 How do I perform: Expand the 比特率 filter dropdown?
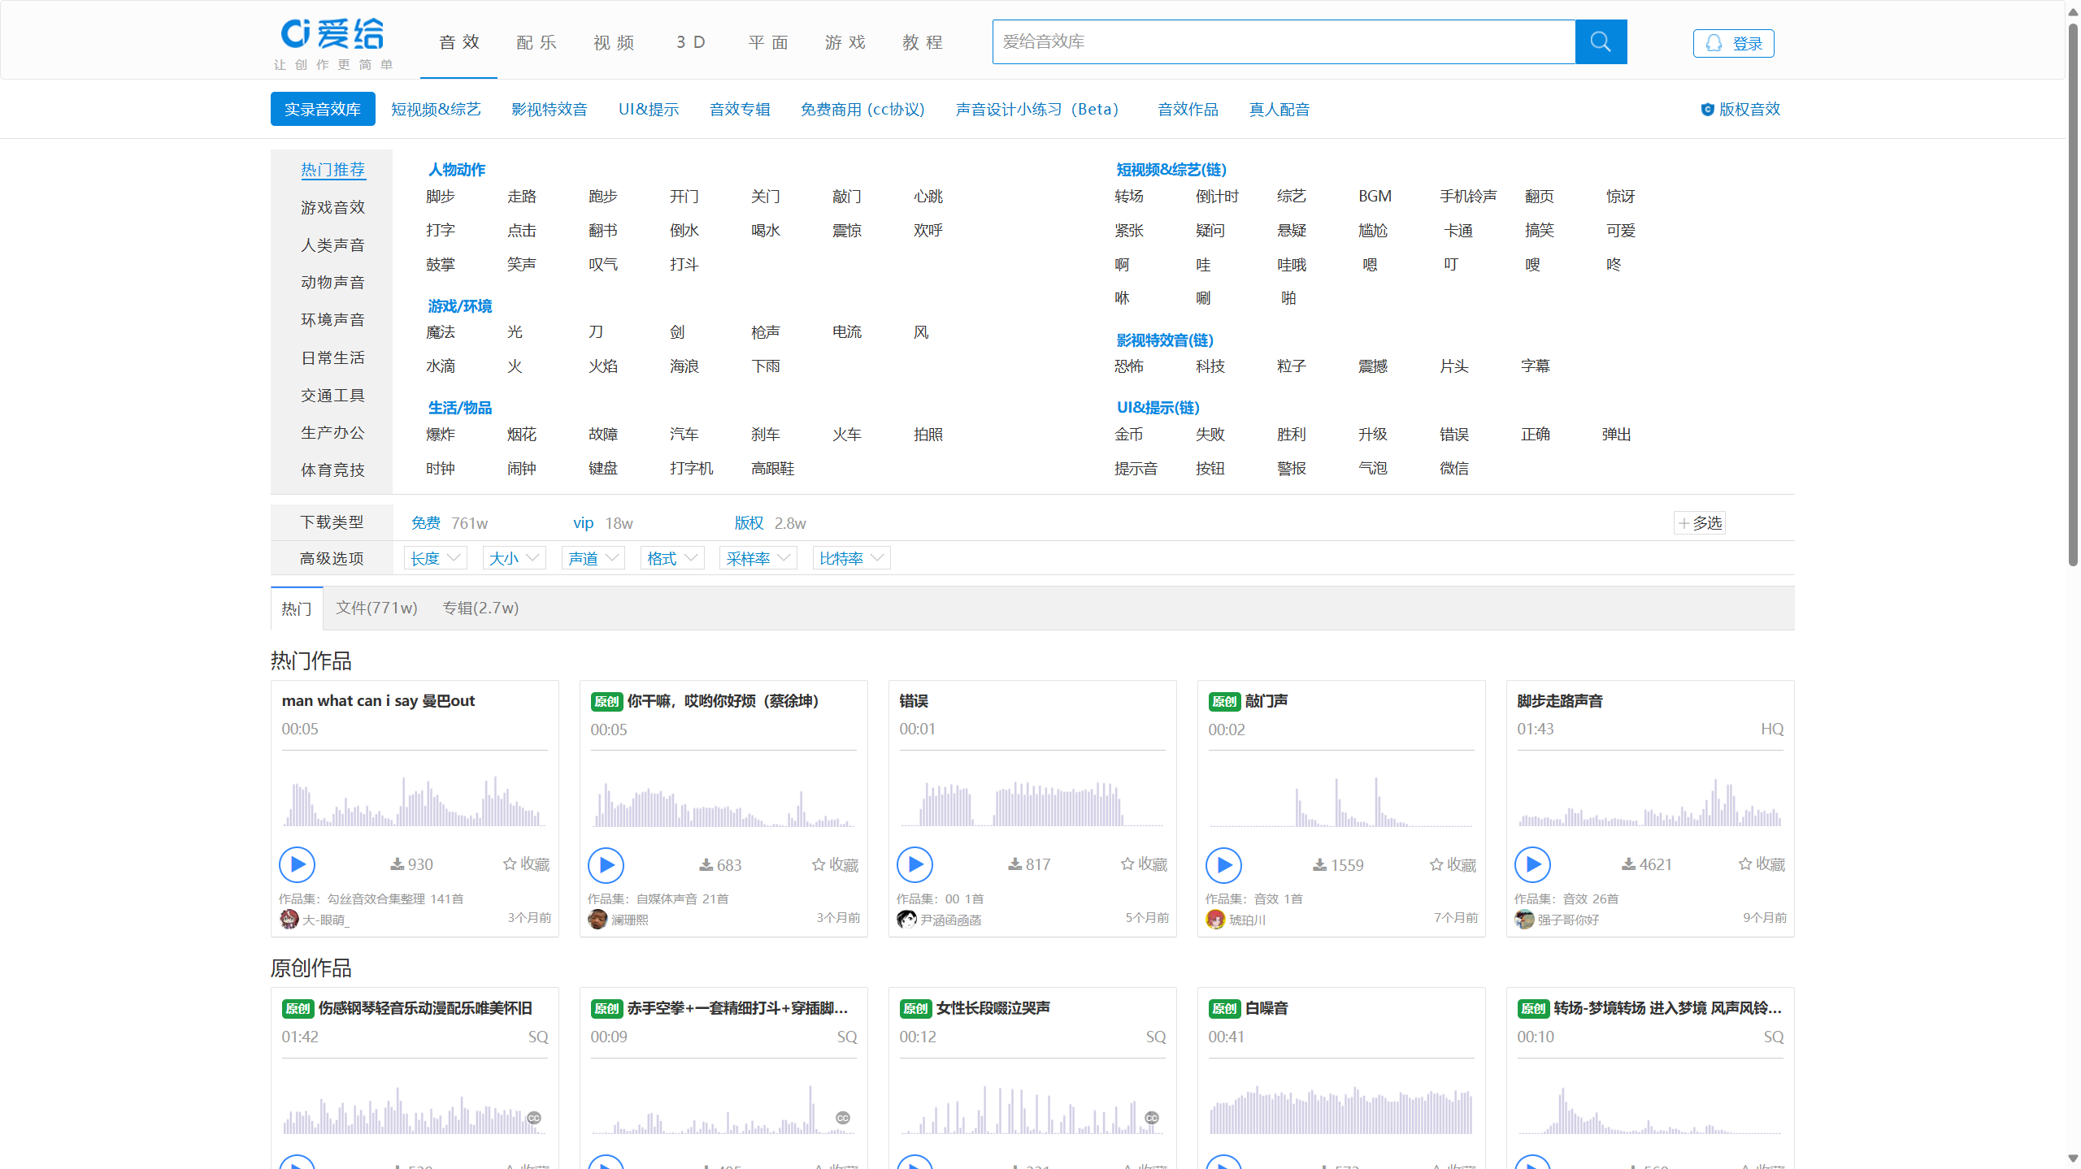(x=851, y=558)
